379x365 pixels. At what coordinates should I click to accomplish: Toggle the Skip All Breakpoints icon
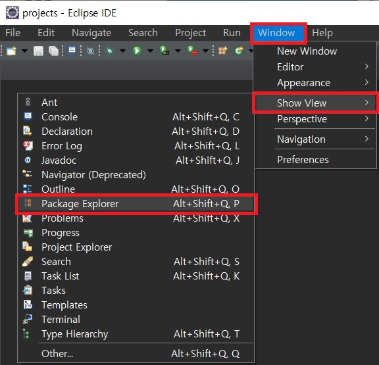tap(90, 51)
